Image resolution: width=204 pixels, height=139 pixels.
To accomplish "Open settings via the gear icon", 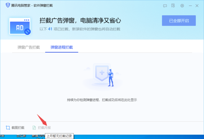I will click(x=182, y=6).
